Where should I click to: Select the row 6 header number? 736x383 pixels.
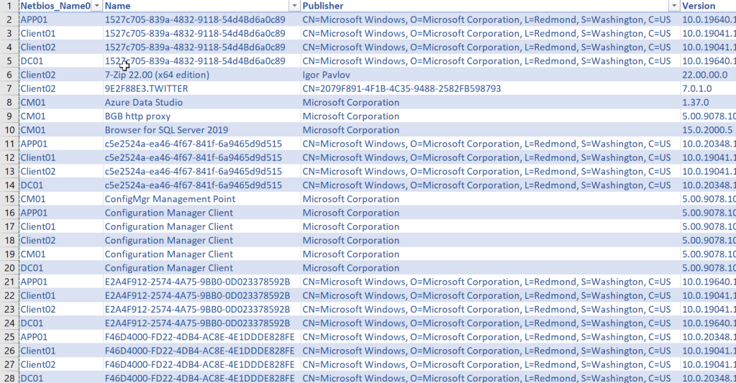(9, 75)
